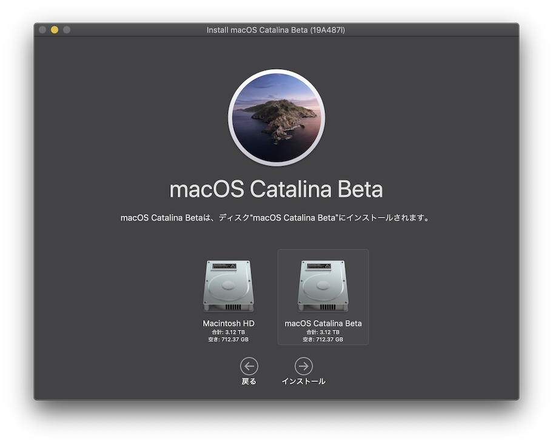Click the install destination description sentence
The width and height of the screenshot is (553, 445).
click(275, 218)
